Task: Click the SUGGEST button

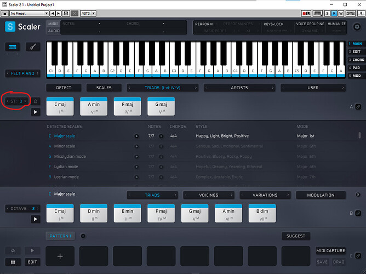Action: coord(296,236)
